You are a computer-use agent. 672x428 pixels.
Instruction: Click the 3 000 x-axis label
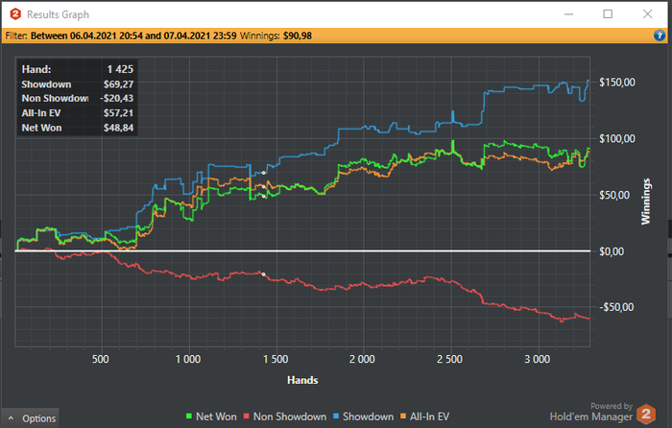pyautogui.click(x=537, y=359)
